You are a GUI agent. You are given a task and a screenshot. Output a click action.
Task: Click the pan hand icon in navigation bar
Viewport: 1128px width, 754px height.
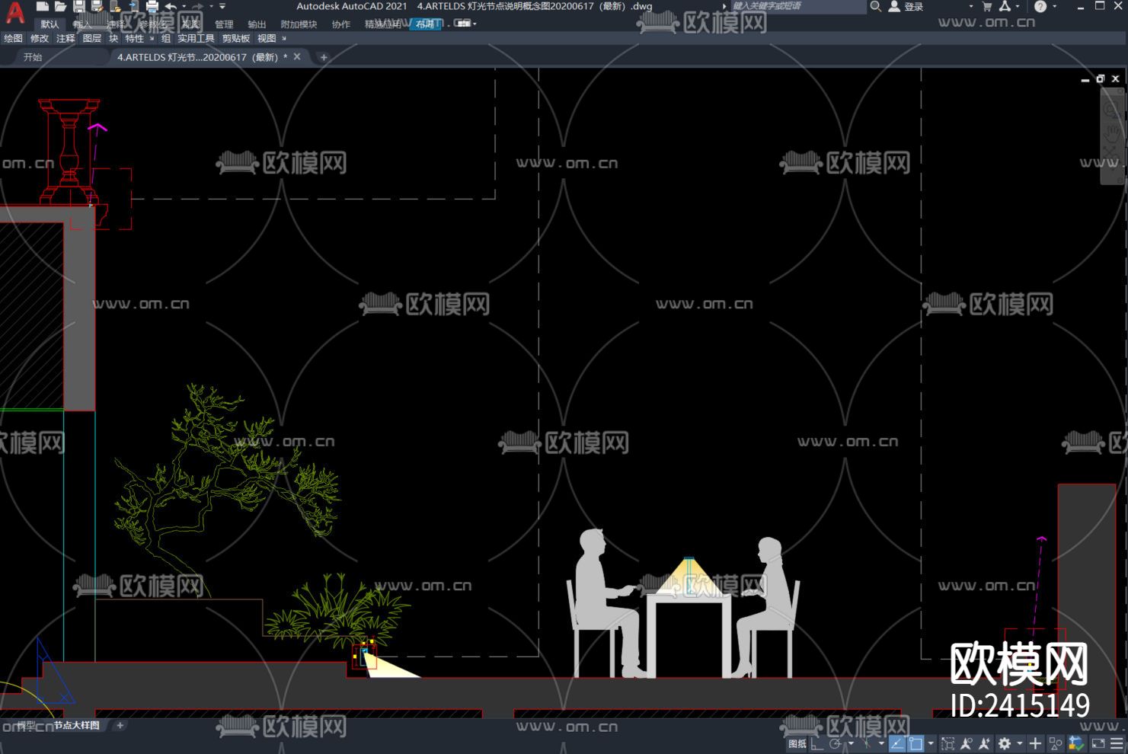pyautogui.click(x=1113, y=135)
